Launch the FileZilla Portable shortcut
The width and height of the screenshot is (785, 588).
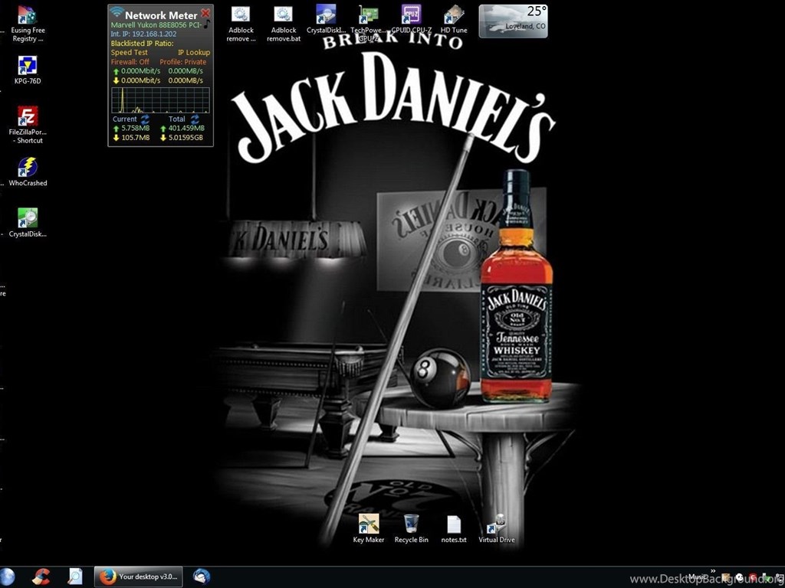pos(28,117)
